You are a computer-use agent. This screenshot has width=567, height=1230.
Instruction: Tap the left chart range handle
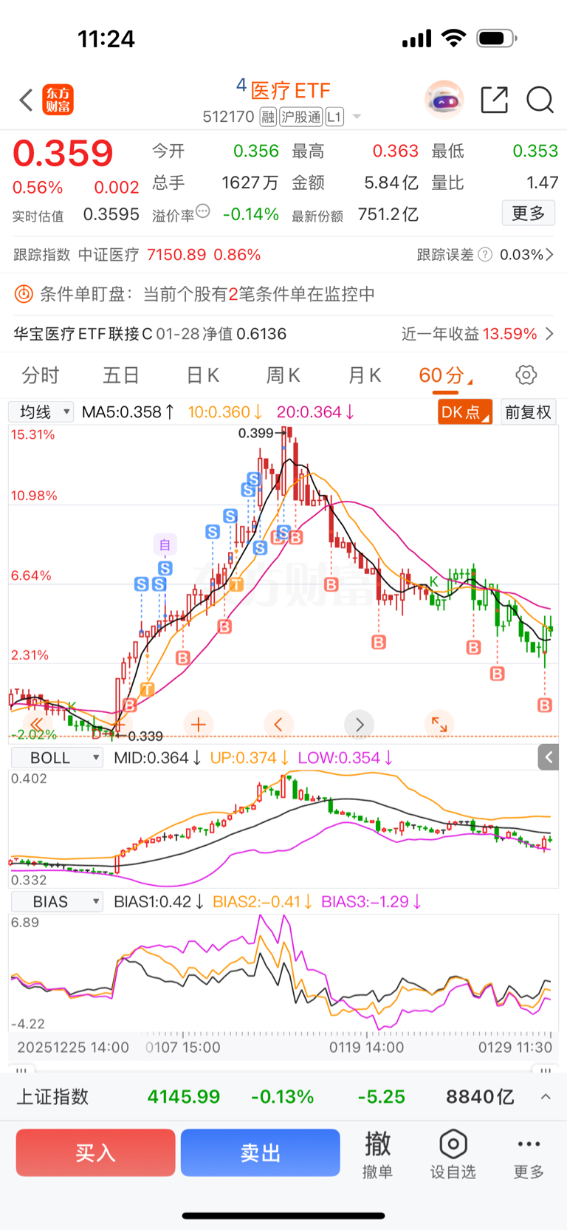(21, 1070)
